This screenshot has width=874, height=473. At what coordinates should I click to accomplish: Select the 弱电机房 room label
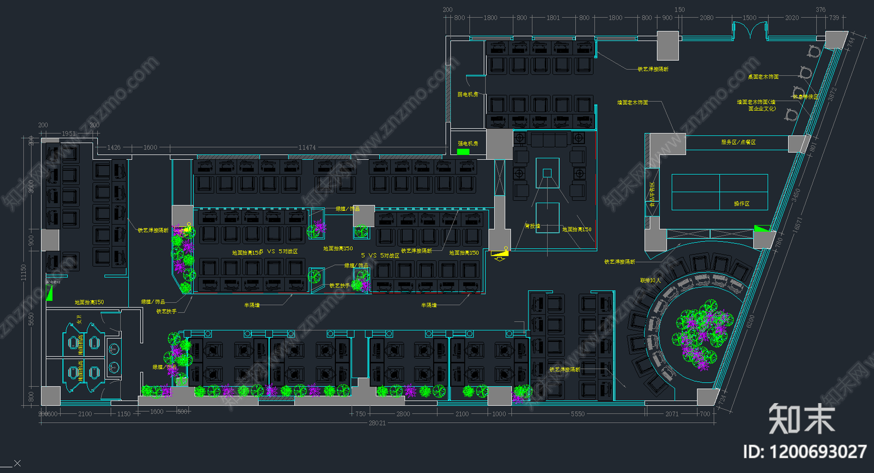[468, 94]
